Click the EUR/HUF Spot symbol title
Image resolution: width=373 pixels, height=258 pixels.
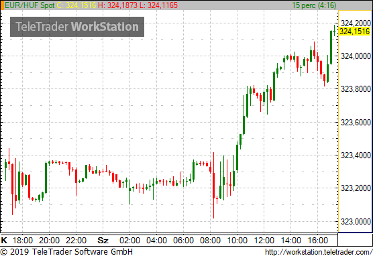[x=30, y=5]
